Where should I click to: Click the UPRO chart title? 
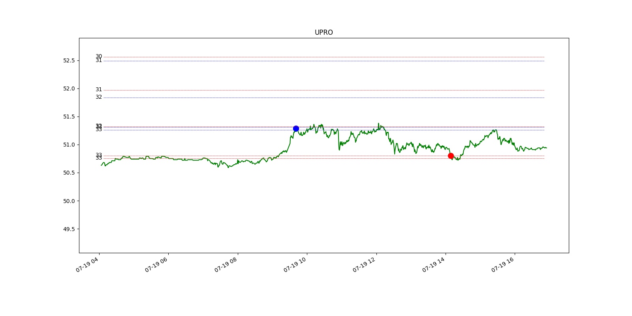(x=324, y=32)
